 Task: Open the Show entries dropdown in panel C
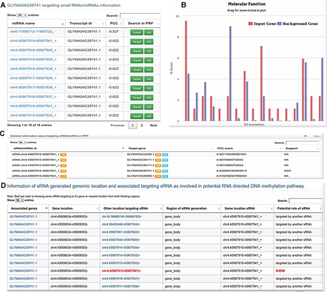[22, 143]
